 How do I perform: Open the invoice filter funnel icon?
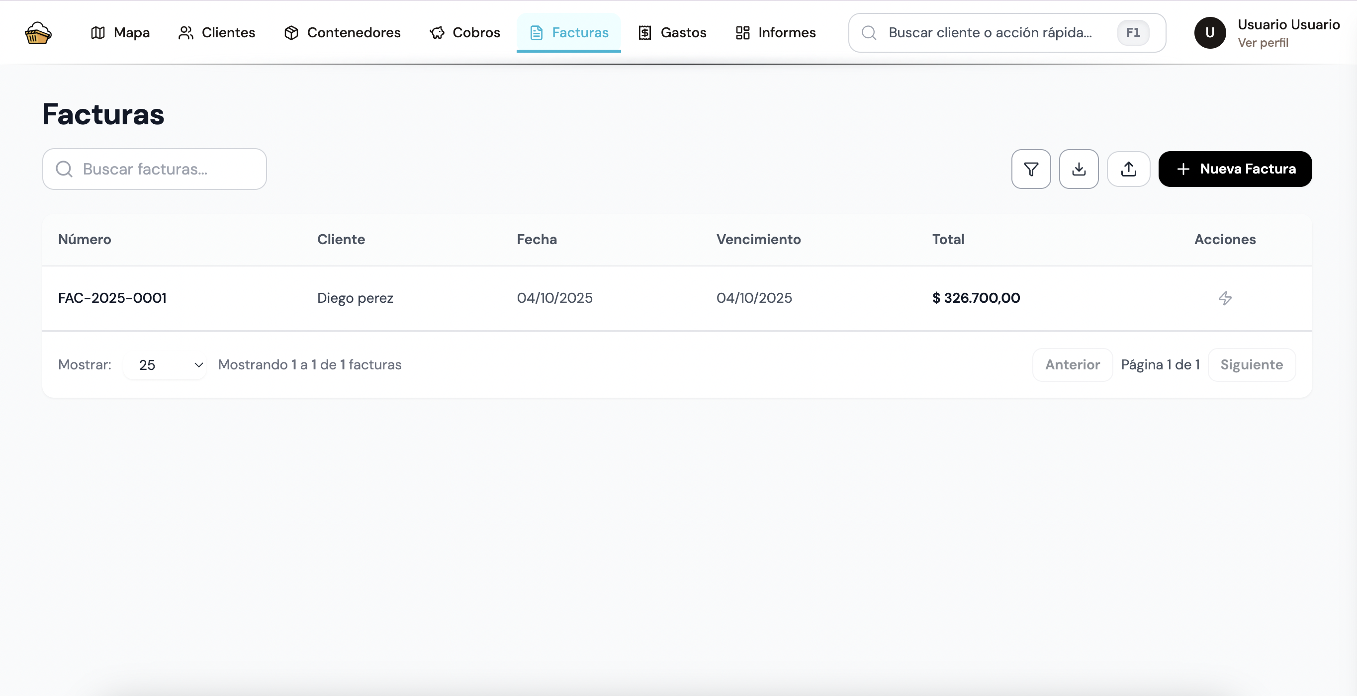pos(1030,169)
